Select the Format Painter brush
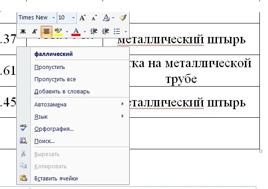The width and height of the screenshot is (268, 189). click(x=123, y=18)
